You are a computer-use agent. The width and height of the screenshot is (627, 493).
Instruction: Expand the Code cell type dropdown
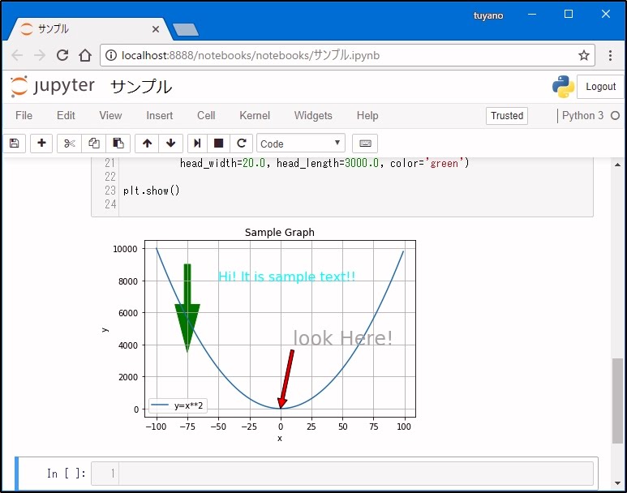click(x=300, y=144)
